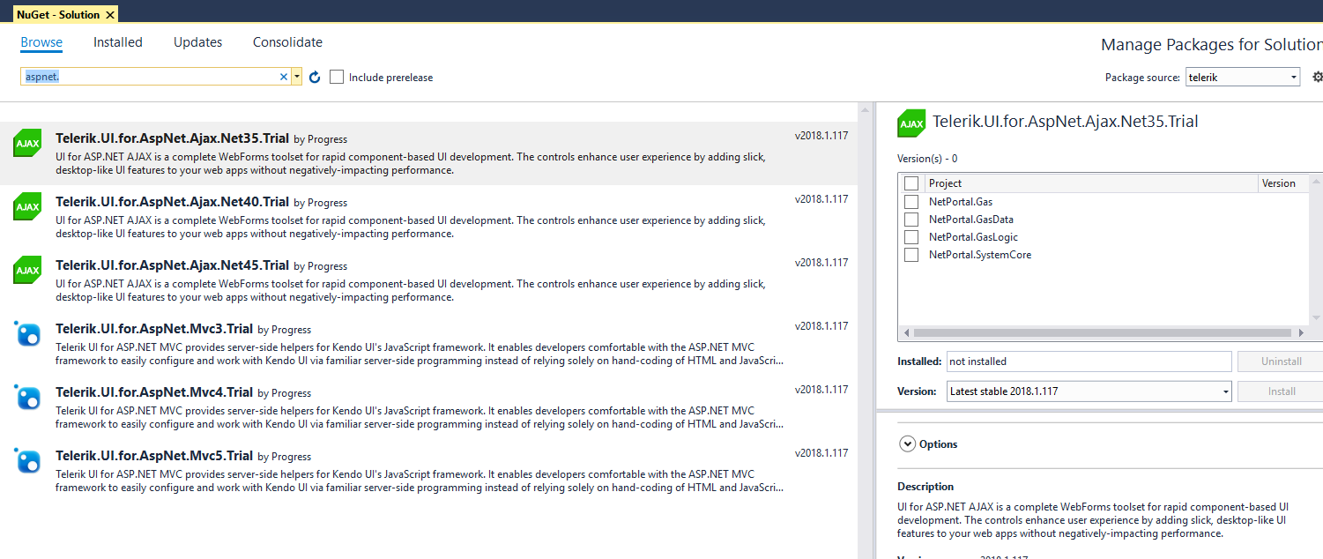This screenshot has height=559, width=1323.
Task: Toggle Include prerelease checkbox
Action: [337, 77]
